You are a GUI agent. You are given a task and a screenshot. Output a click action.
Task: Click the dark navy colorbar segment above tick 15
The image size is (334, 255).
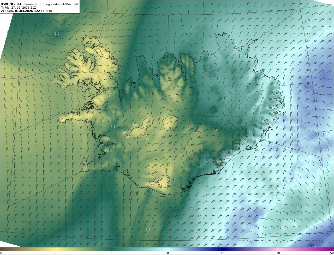pyautogui.click(x=223, y=249)
